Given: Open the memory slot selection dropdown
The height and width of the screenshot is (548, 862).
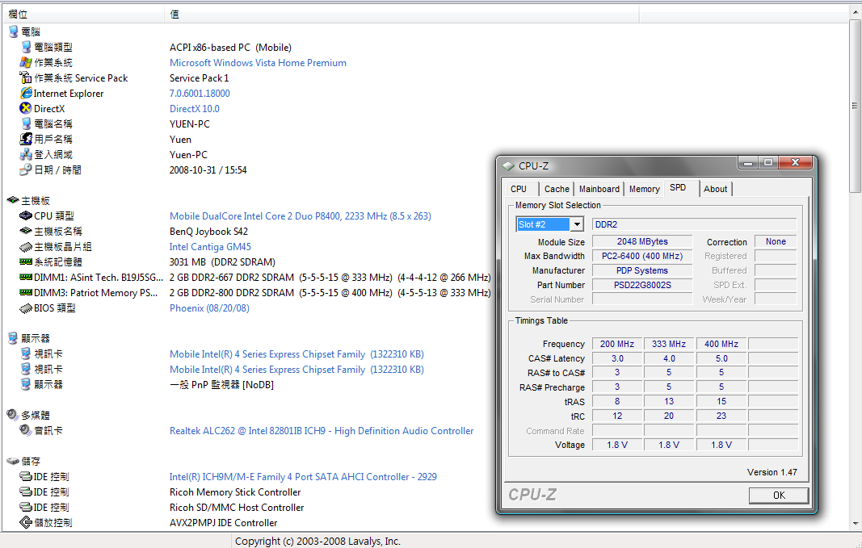Looking at the screenshot, I should [x=577, y=224].
